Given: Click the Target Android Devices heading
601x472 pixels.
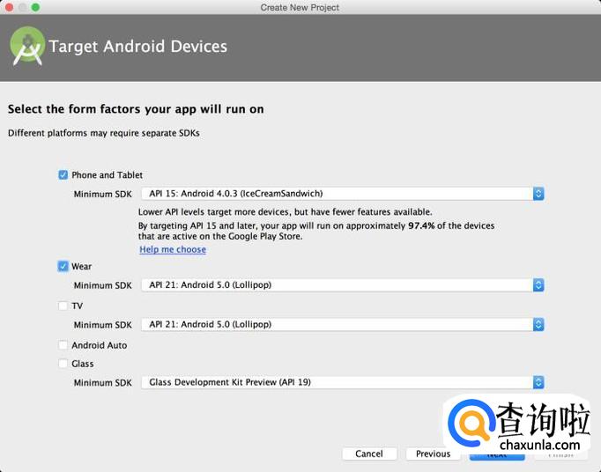Looking at the screenshot, I should click(138, 47).
